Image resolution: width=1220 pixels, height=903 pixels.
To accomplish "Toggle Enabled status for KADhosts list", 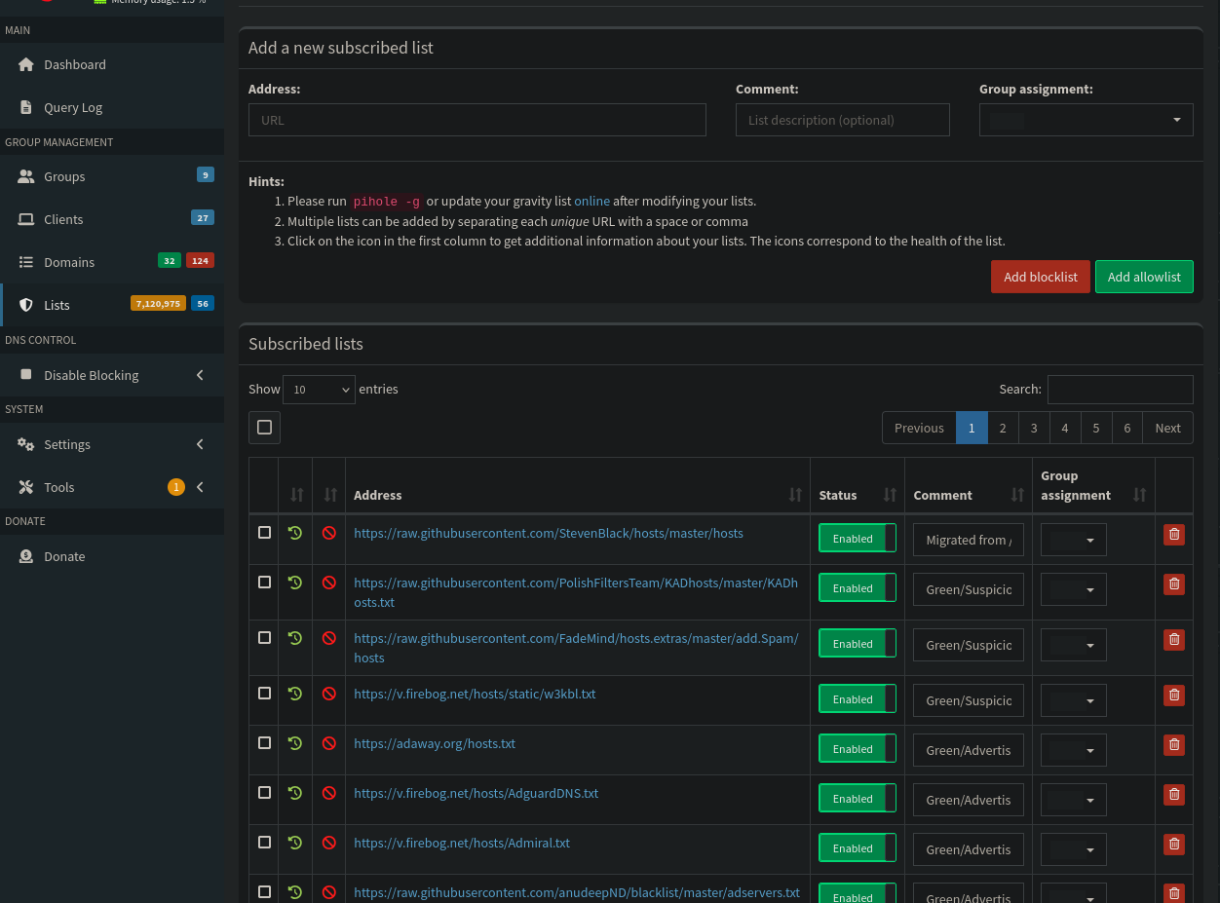I will 858,587.
